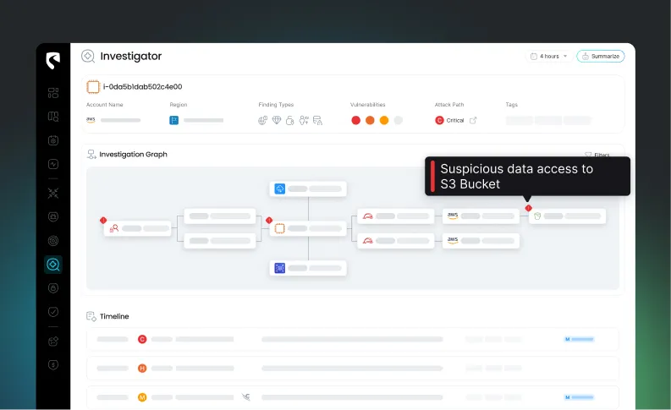Click the Timeline heading icon

(91, 316)
